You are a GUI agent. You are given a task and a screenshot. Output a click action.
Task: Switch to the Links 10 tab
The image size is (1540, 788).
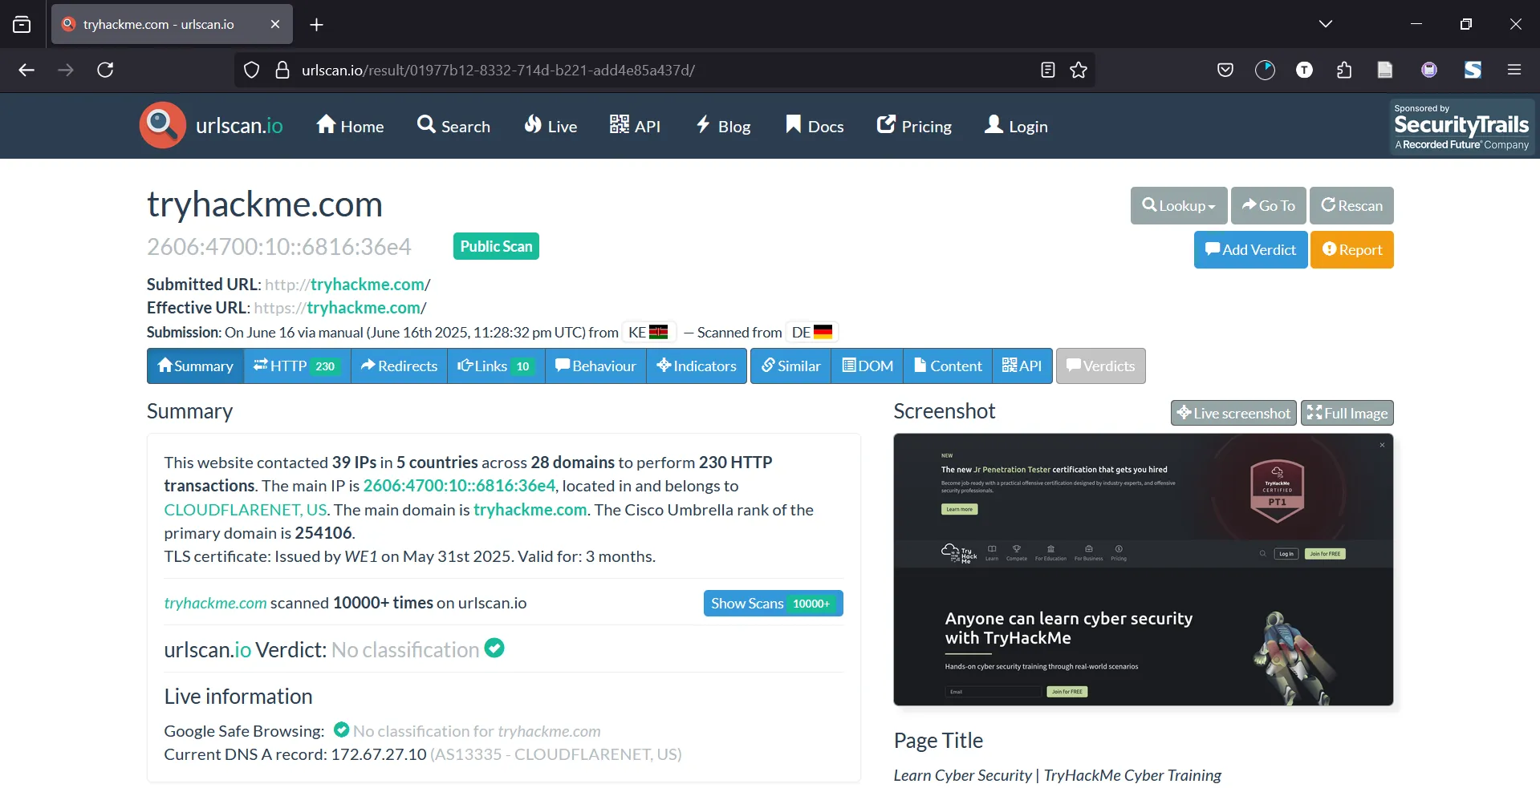(496, 366)
